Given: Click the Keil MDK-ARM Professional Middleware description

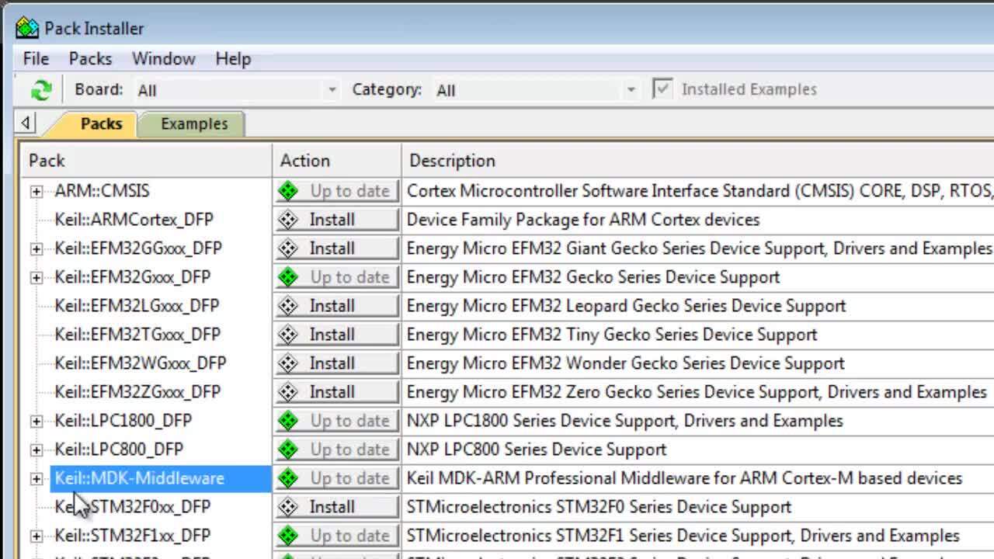Looking at the screenshot, I should [x=684, y=478].
